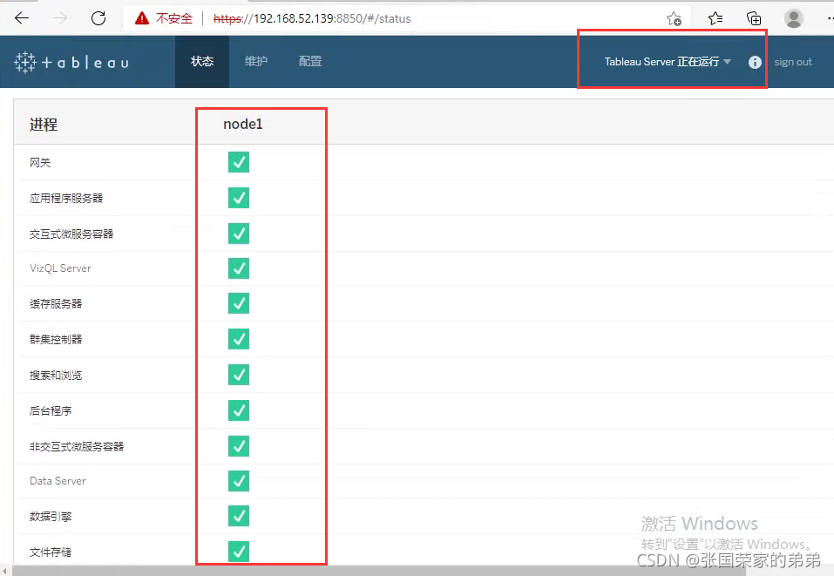Select the 搜索和浏览 process label
The height and width of the screenshot is (576, 834).
(56, 376)
